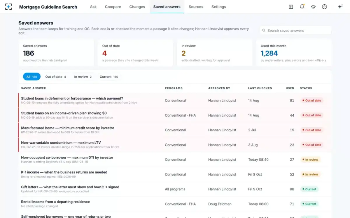The image size is (350, 218).
Task: Open the Saved answers 186 summary card
Action: tap(56, 53)
